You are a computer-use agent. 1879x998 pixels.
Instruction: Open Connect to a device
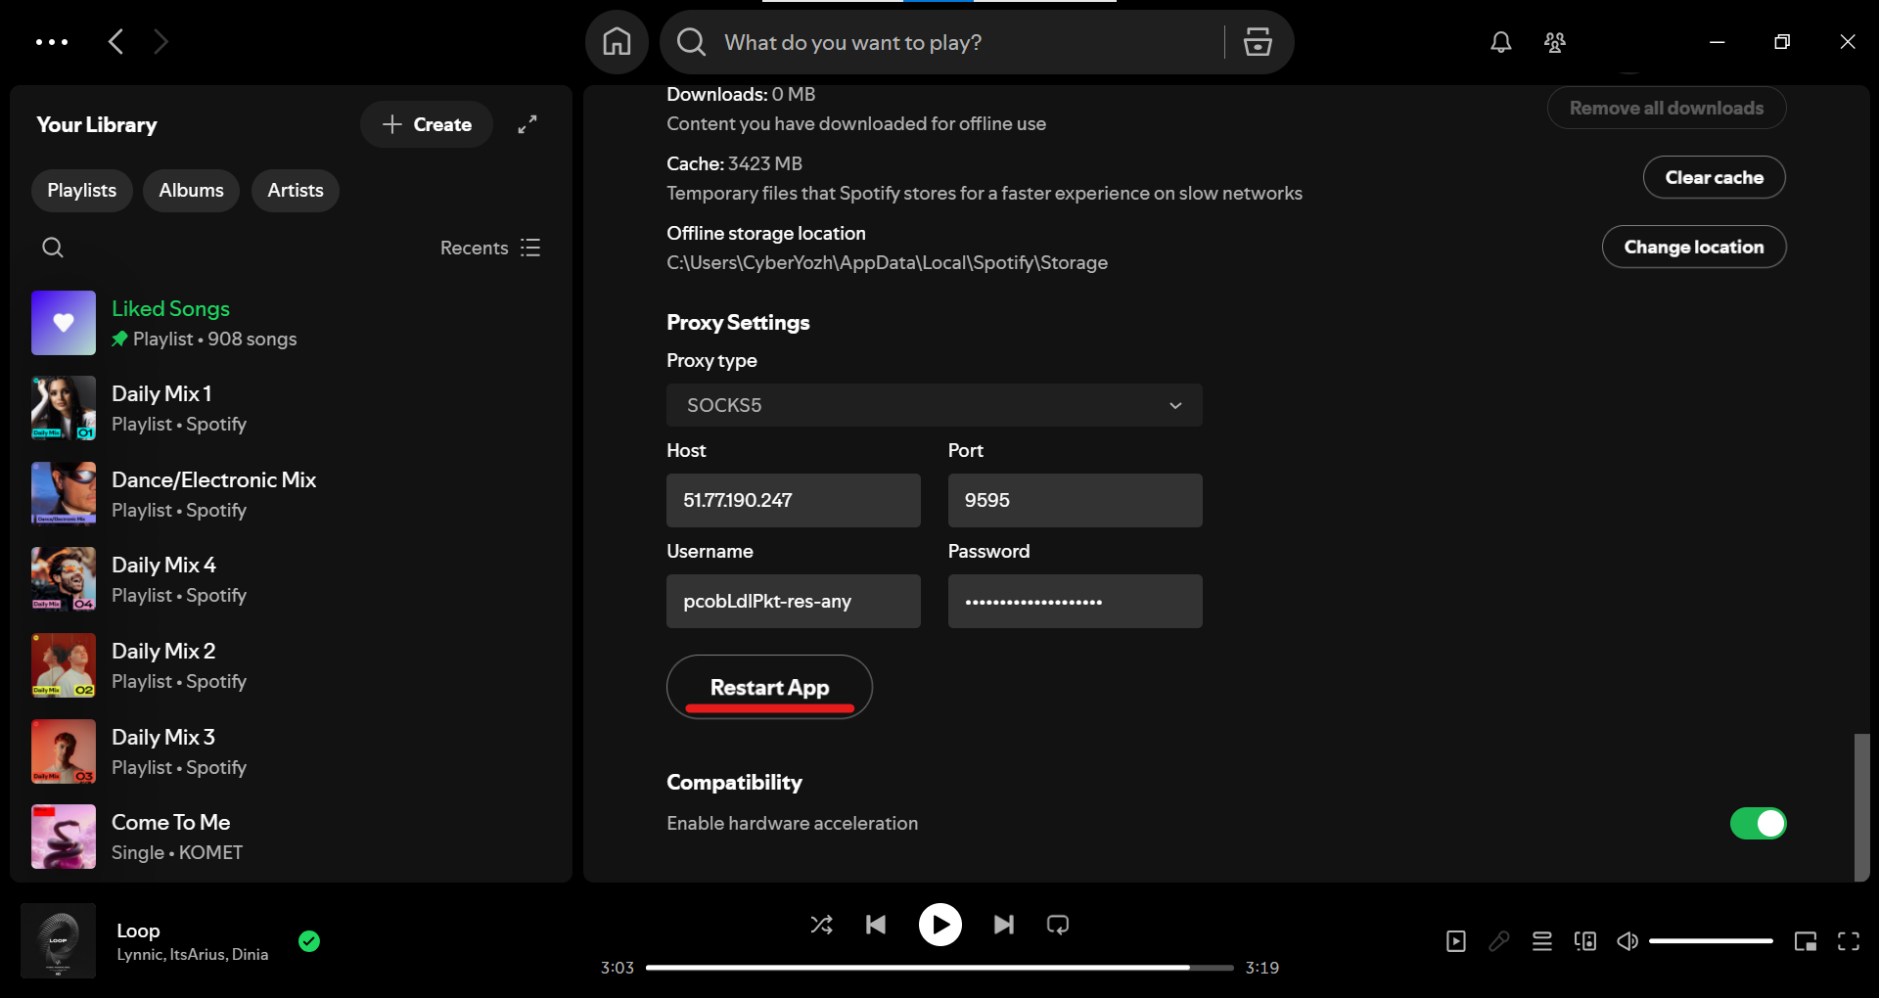click(1585, 941)
